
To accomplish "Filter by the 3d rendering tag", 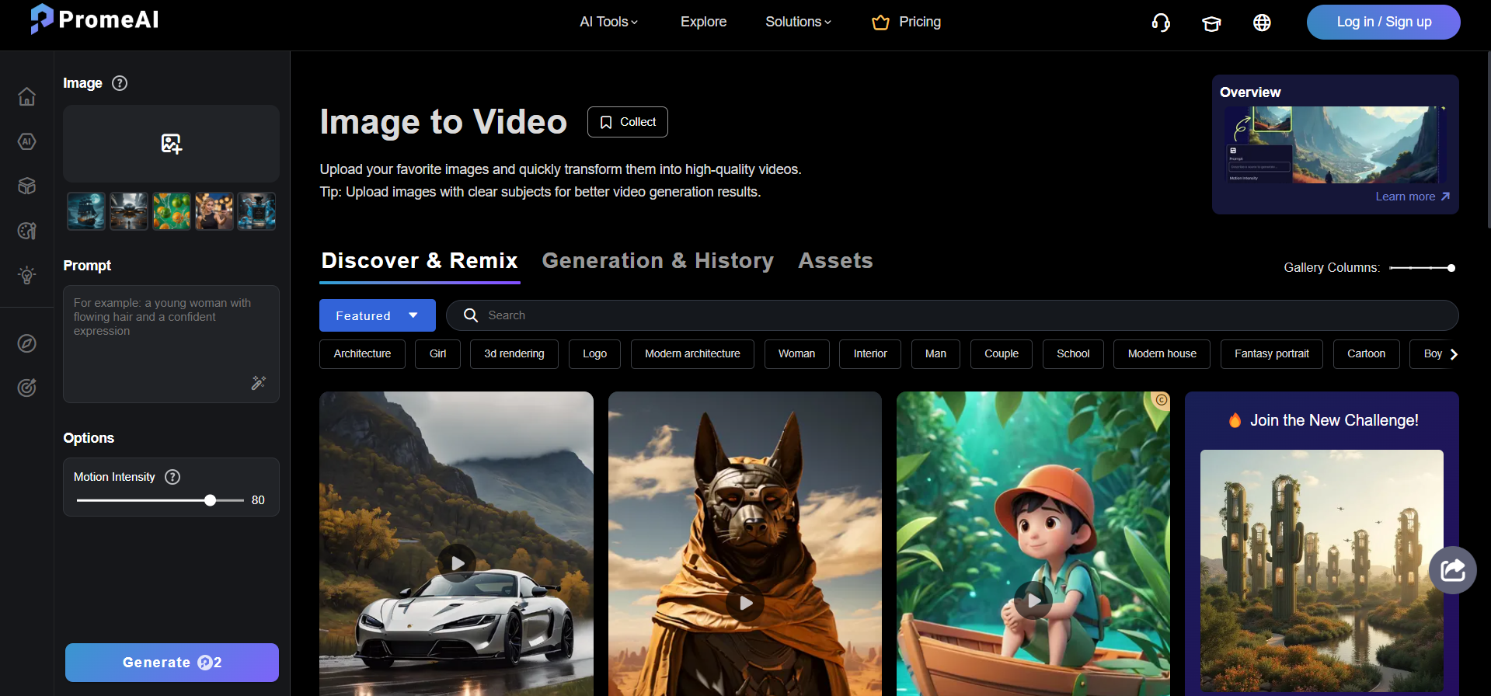I will click(514, 353).
